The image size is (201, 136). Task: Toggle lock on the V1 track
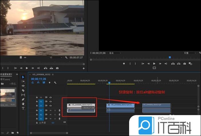(x=37, y=106)
